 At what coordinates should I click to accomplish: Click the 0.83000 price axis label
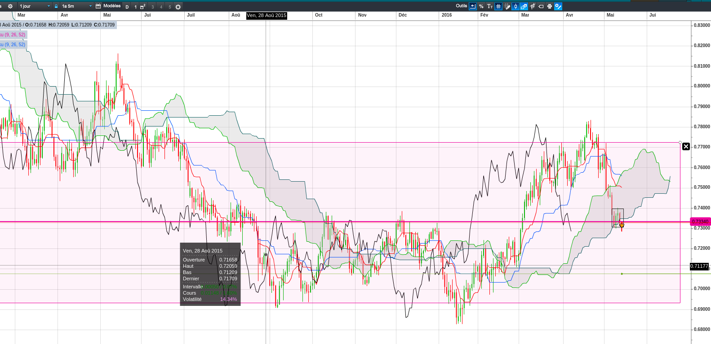click(702, 25)
